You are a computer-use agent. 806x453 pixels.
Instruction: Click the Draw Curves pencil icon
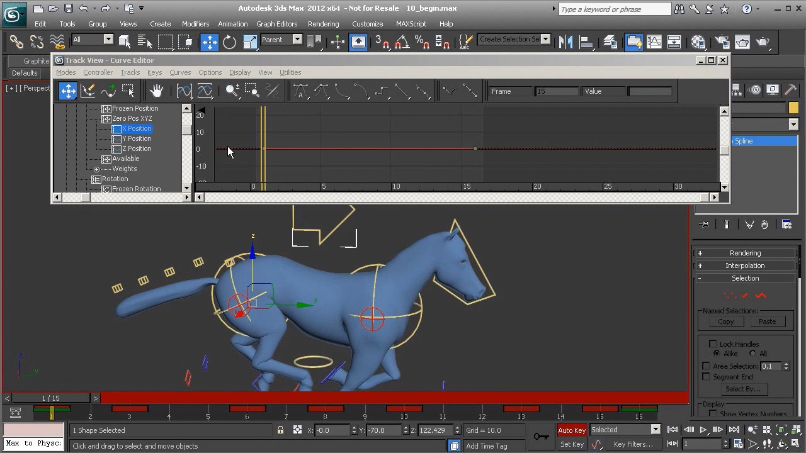(88, 91)
